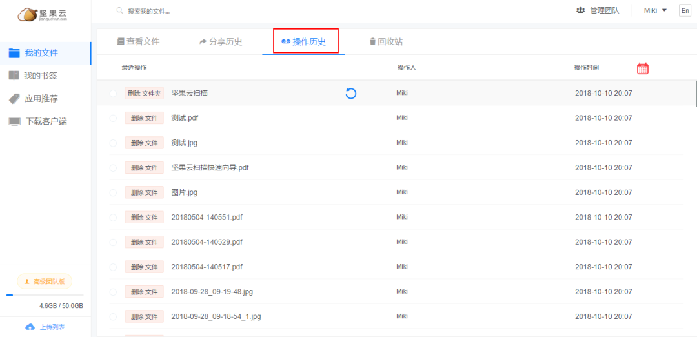Open the calendar date filter icon

click(643, 68)
